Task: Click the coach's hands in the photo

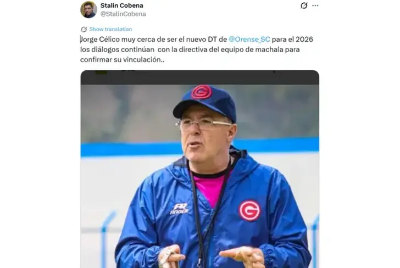Action: [x=210, y=256]
